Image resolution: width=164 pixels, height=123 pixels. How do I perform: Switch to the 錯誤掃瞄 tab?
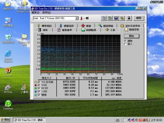pyautogui.click(x=106, y=26)
